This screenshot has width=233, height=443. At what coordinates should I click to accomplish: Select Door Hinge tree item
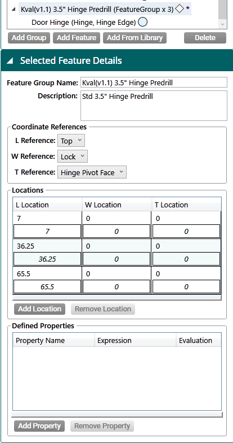[x=84, y=23]
